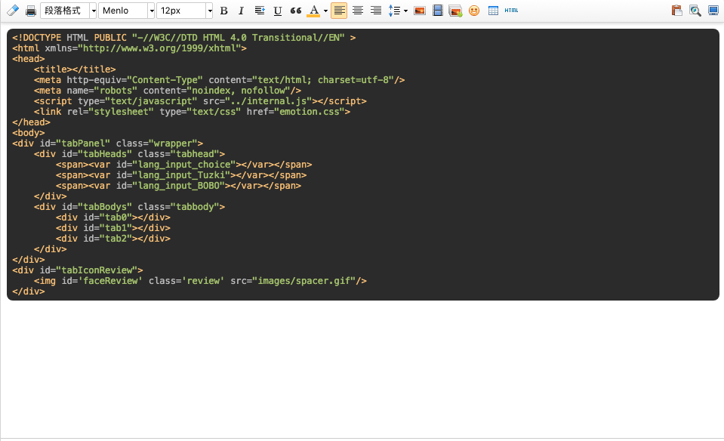The height and width of the screenshot is (441, 724).
Task: Open the 段落格式 paragraph format dropdown
Action: (x=69, y=10)
